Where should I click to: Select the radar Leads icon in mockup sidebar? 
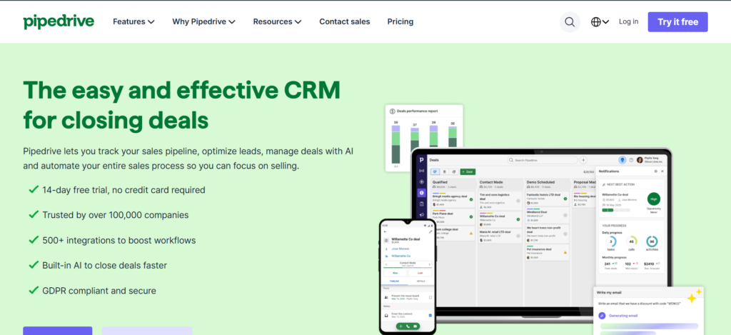tap(421, 171)
